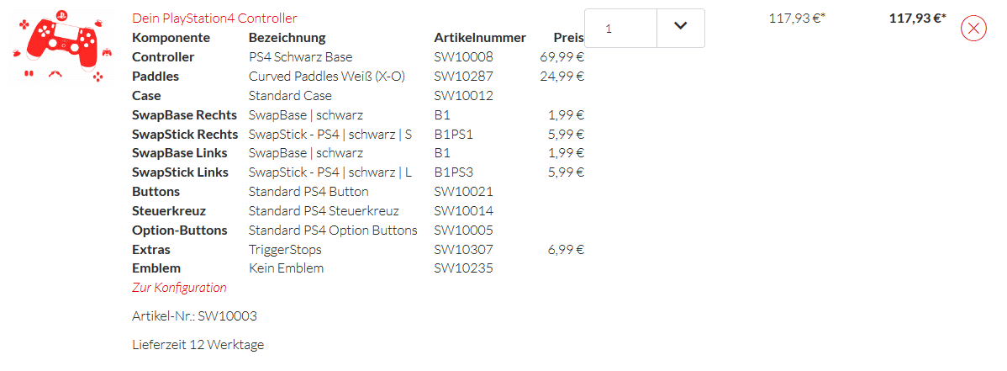Viewport: 1007px width, 371px height.
Task: Open the quantity dropdown chevron arrow
Action: pos(681,27)
